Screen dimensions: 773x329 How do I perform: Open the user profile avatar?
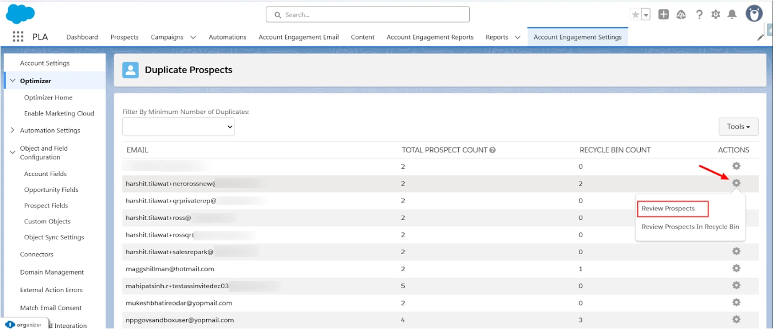[x=754, y=14]
